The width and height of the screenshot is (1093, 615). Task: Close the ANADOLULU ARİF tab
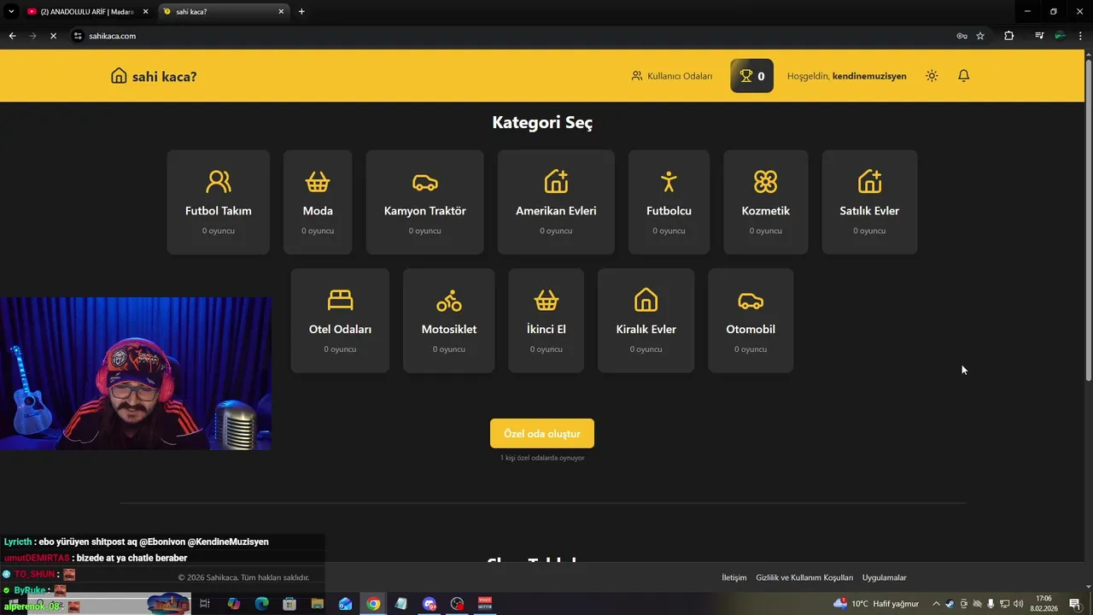point(145,12)
